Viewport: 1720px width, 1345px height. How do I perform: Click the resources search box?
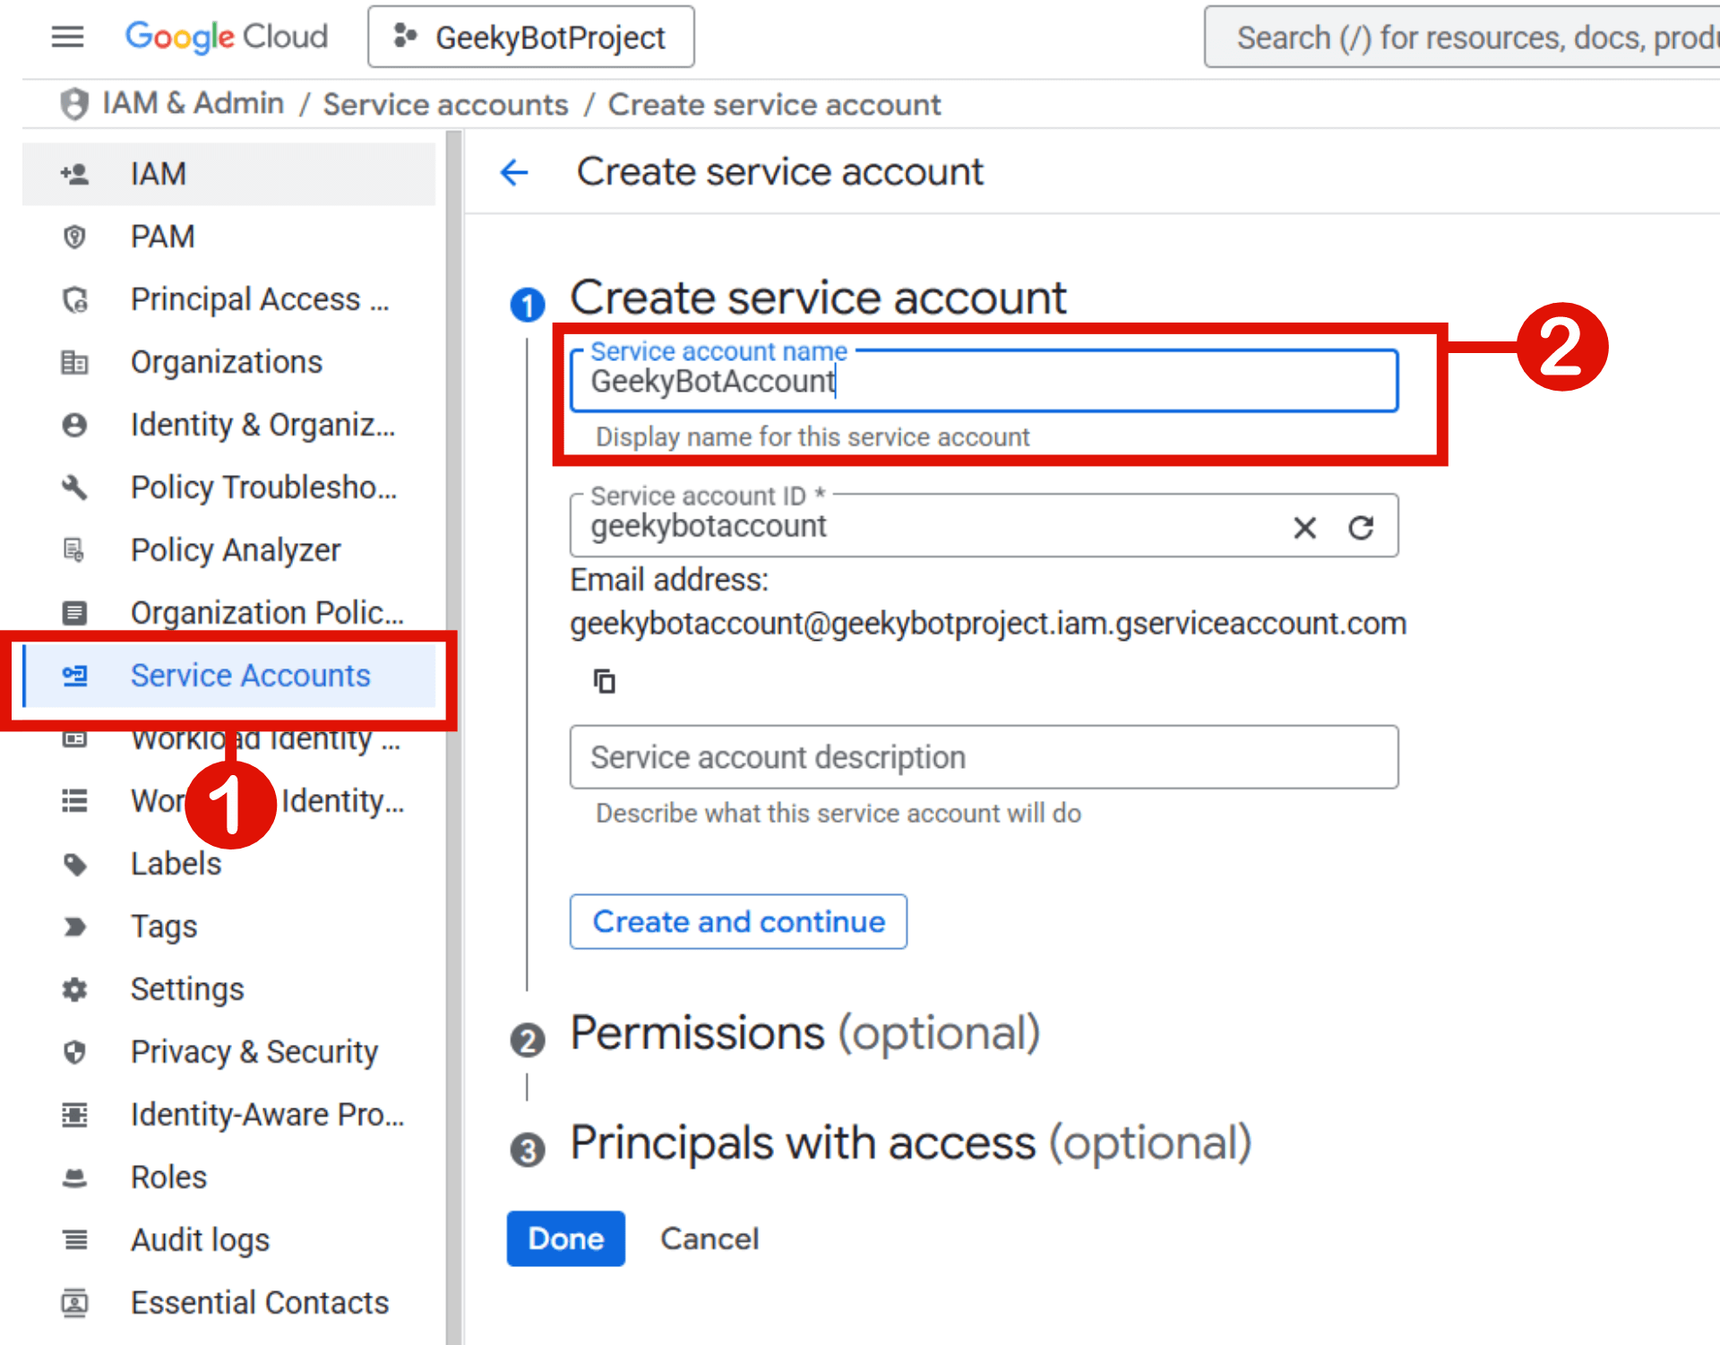tap(1462, 37)
